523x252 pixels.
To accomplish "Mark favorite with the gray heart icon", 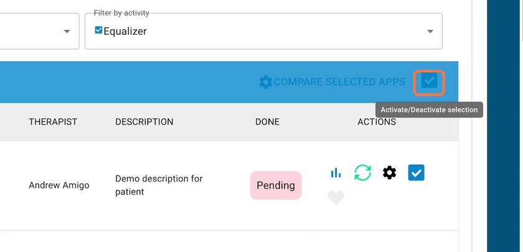I will point(336,198).
